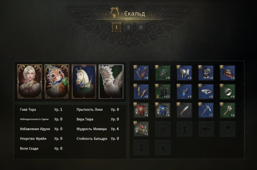Screen dimensions: 257x170
Task: Select the bow and quiver equipment slot
Action: point(141,73)
